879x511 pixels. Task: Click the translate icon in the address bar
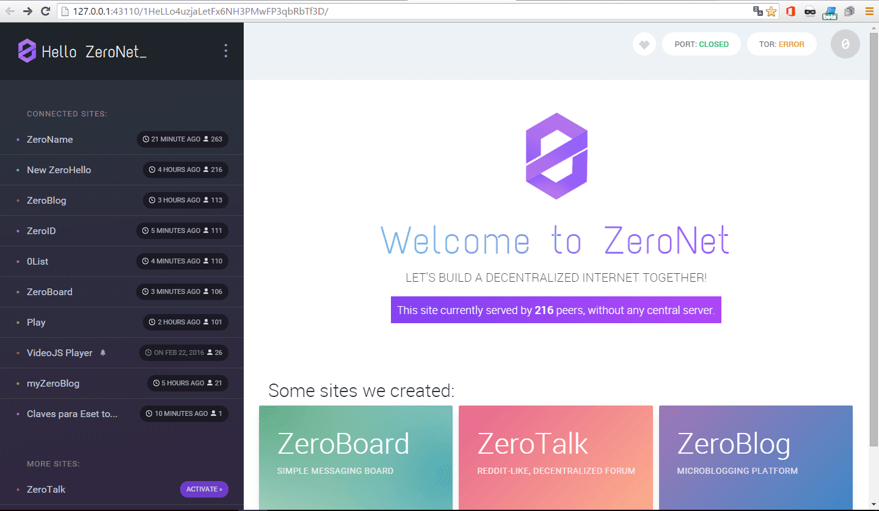pos(758,11)
